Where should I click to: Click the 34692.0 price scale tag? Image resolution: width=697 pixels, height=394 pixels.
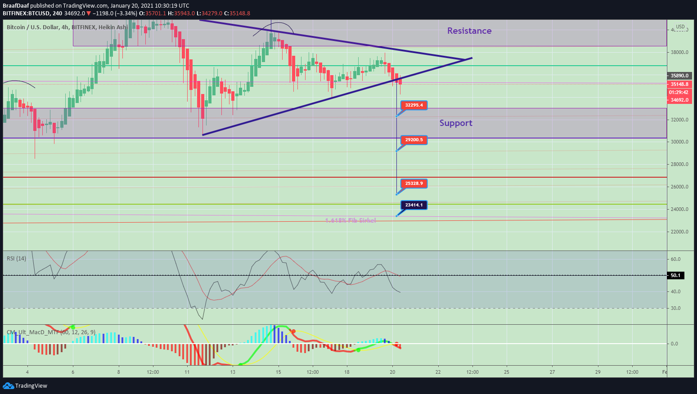pyautogui.click(x=679, y=100)
